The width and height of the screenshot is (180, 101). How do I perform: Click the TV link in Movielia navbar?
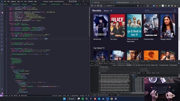point(111,11)
